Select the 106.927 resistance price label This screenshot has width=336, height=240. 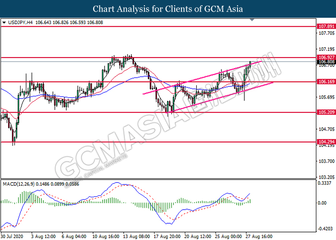click(326, 58)
